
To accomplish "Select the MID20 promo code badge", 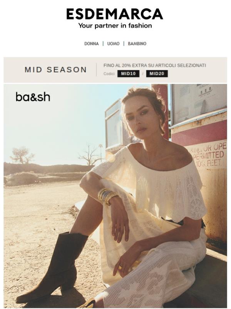I will (x=157, y=74).
